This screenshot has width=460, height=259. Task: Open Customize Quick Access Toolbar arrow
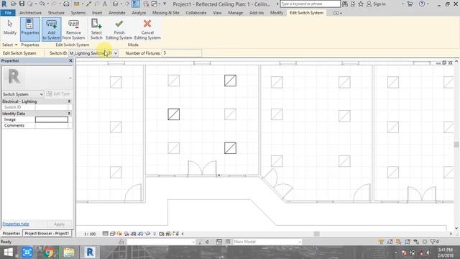coord(165,4)
